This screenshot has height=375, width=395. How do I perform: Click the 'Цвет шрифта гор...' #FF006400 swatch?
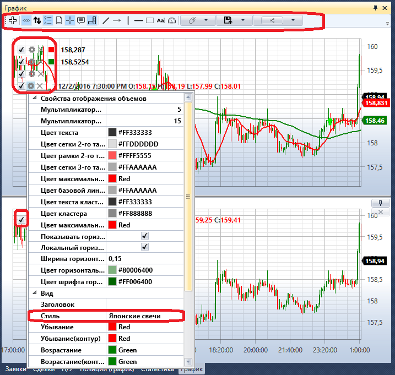coord(112,281)
